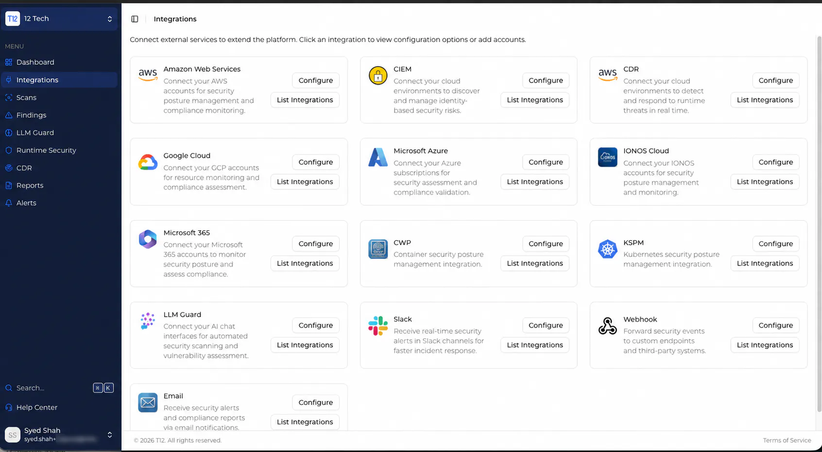The image size is (822, 452).
Task: Click the SS user avatar
Action: coord(13,435)
